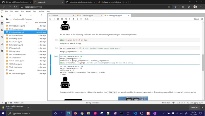Screen dimensions: 205x116
Task: Open the View menu
Action: [x=17, y=11]
